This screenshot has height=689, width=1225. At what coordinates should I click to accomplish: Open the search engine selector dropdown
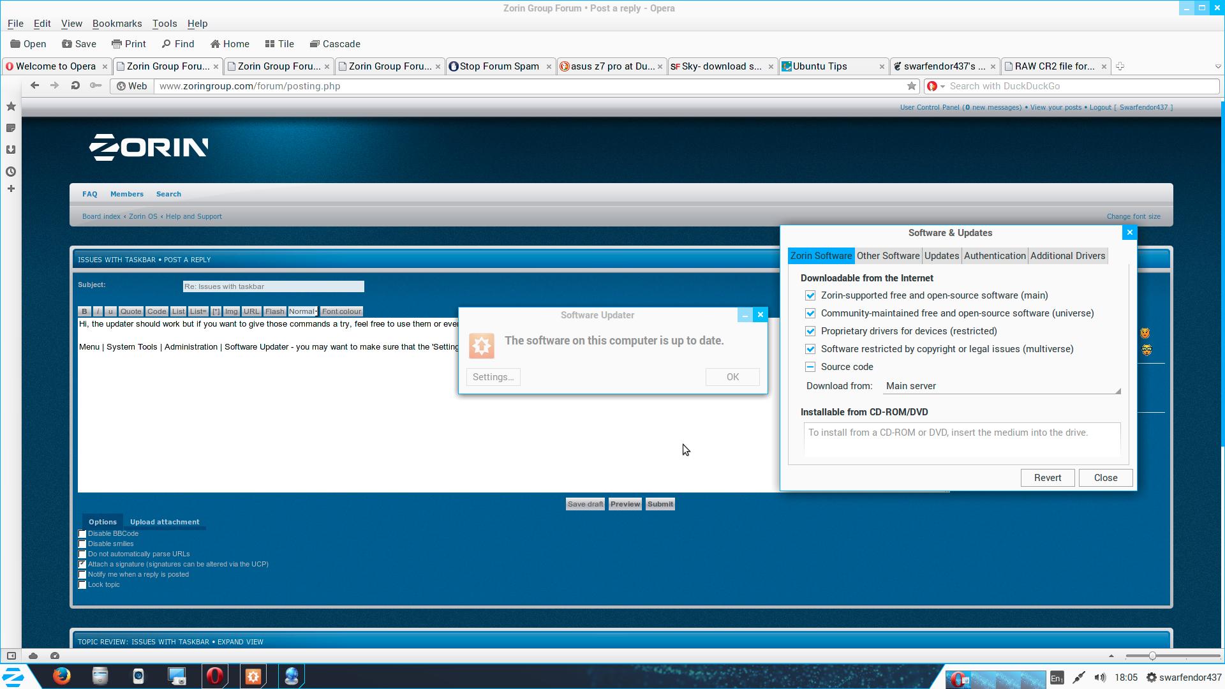point(936,86)
